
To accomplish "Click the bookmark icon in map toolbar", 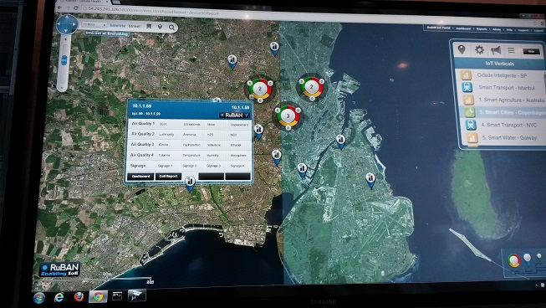I will tap(149, 27).
